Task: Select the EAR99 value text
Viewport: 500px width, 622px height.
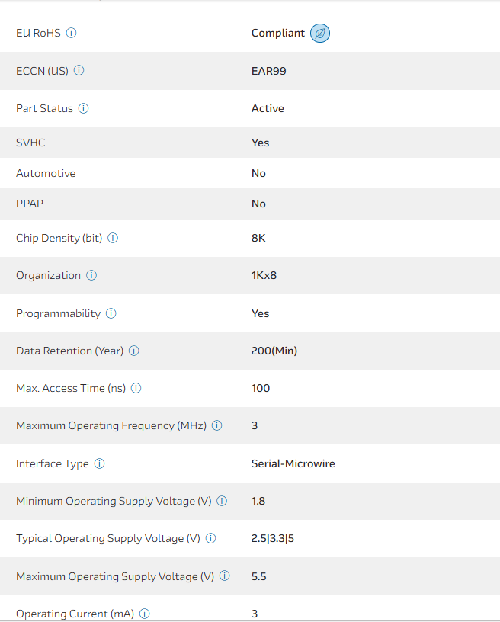Action: [268, 71]
